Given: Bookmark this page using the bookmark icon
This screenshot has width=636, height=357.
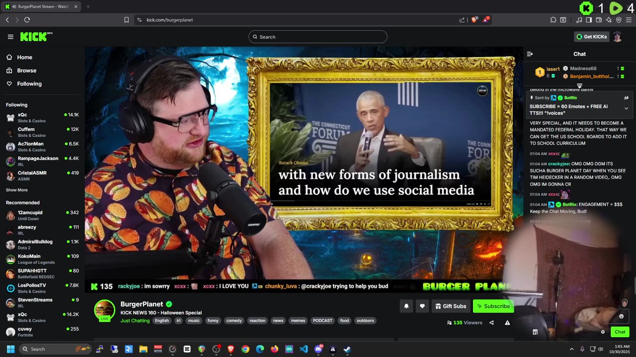Looking at the screenshot, I should pos(126,20).
